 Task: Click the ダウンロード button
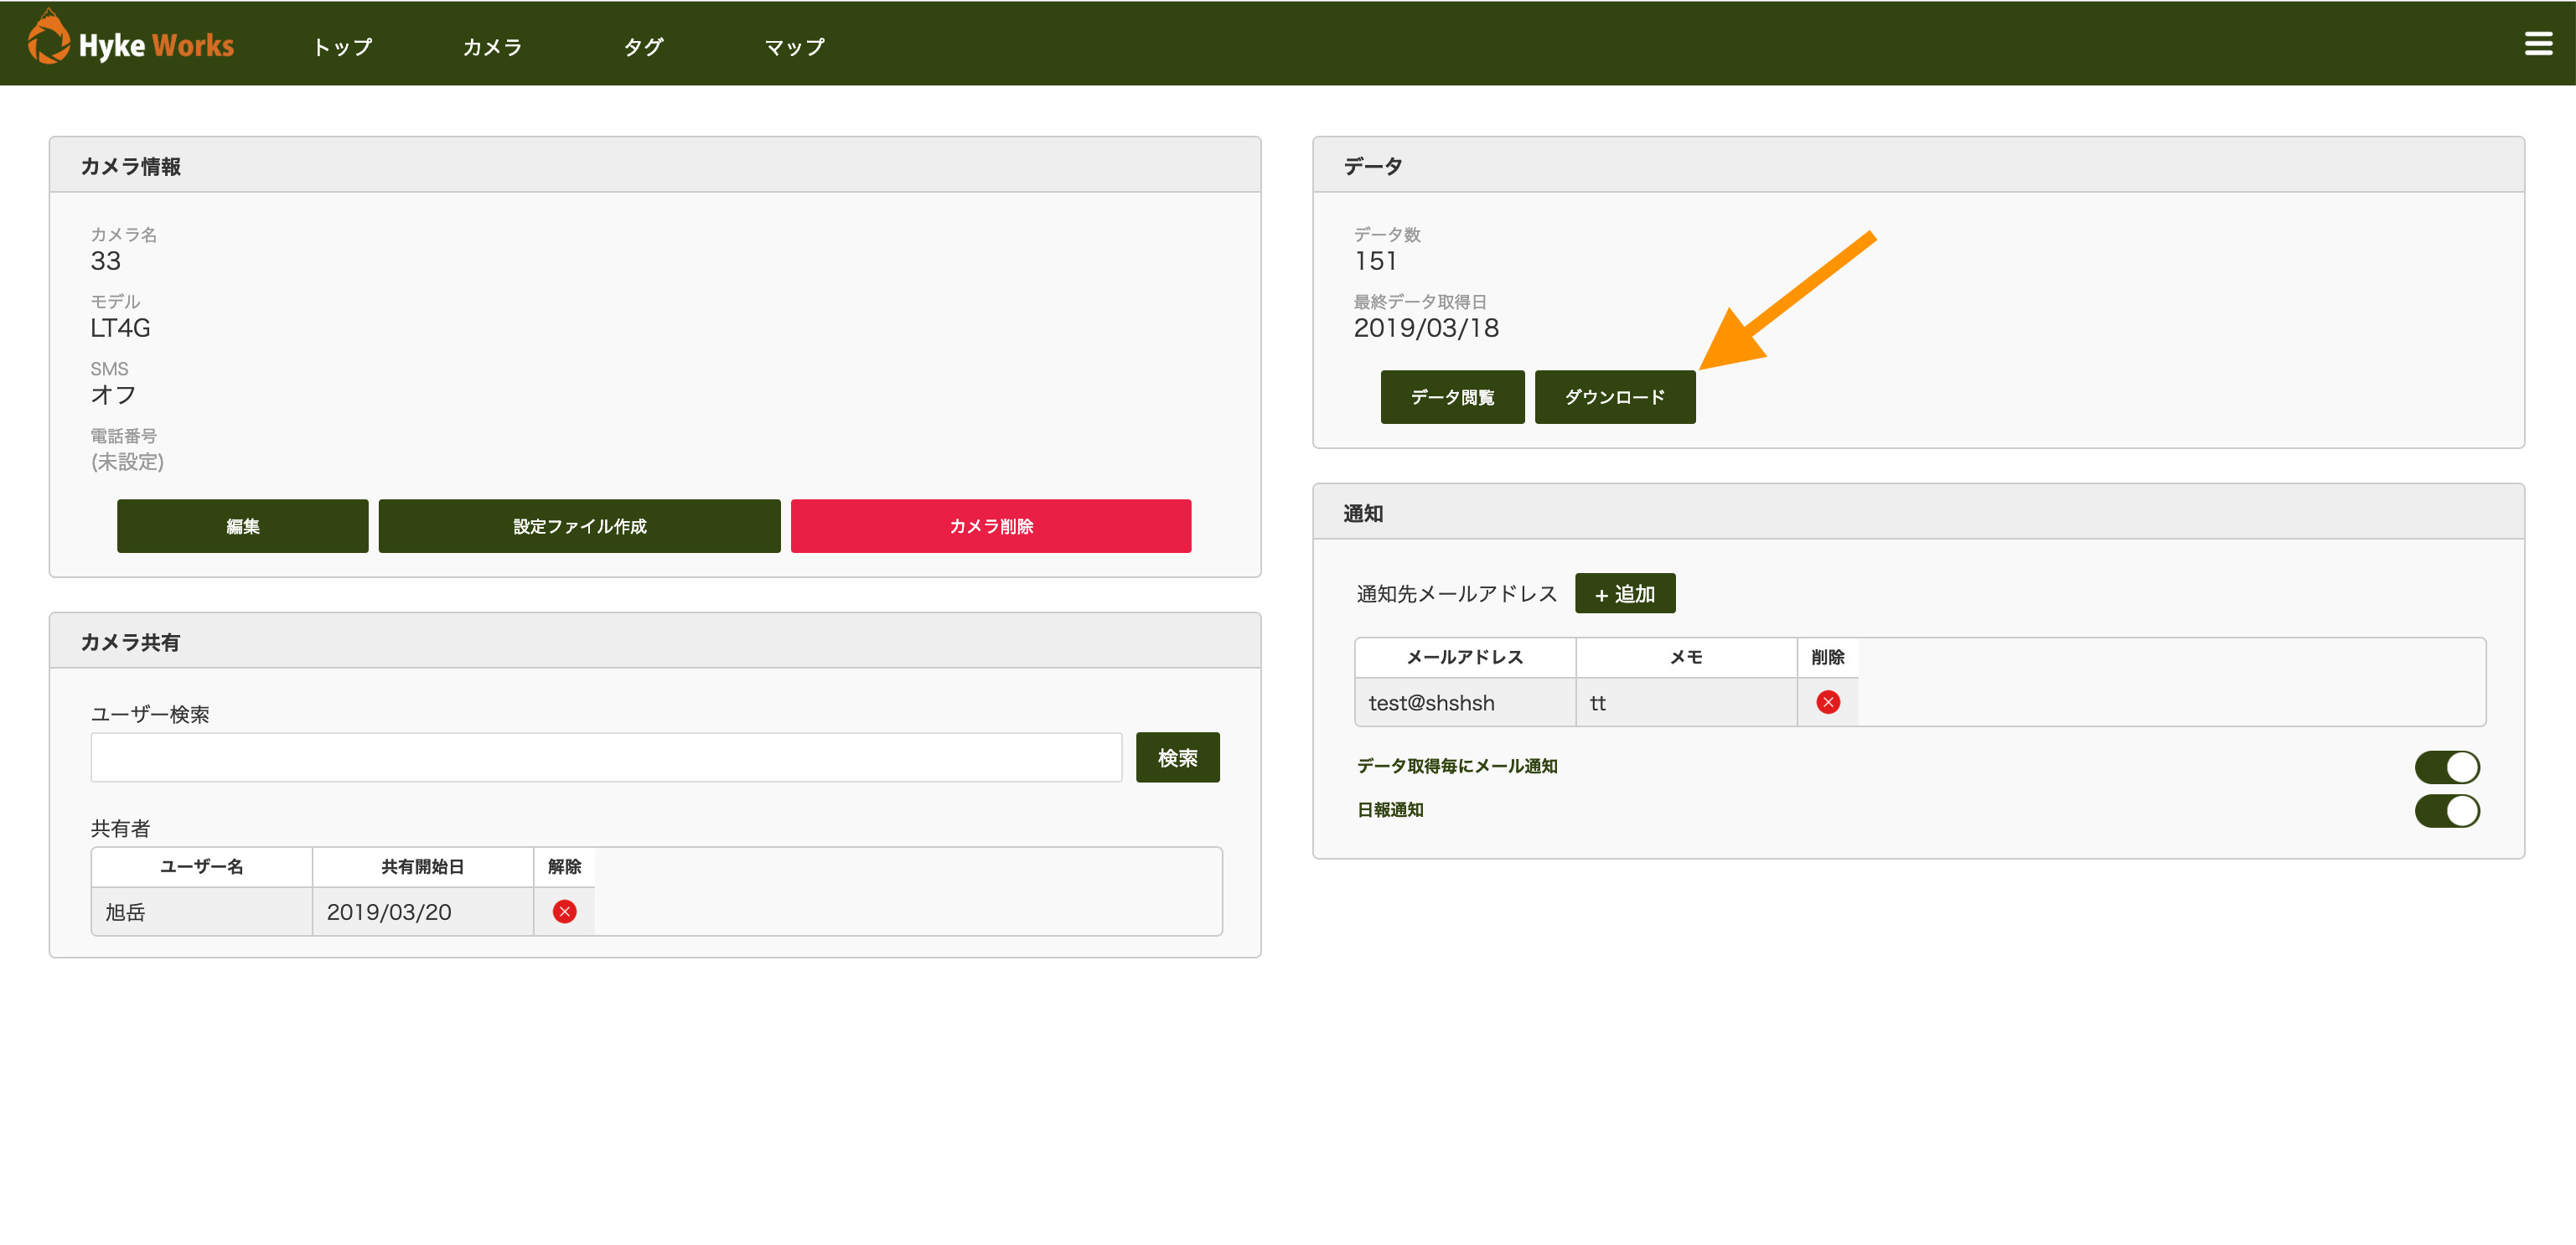[x=1614, y=397]
